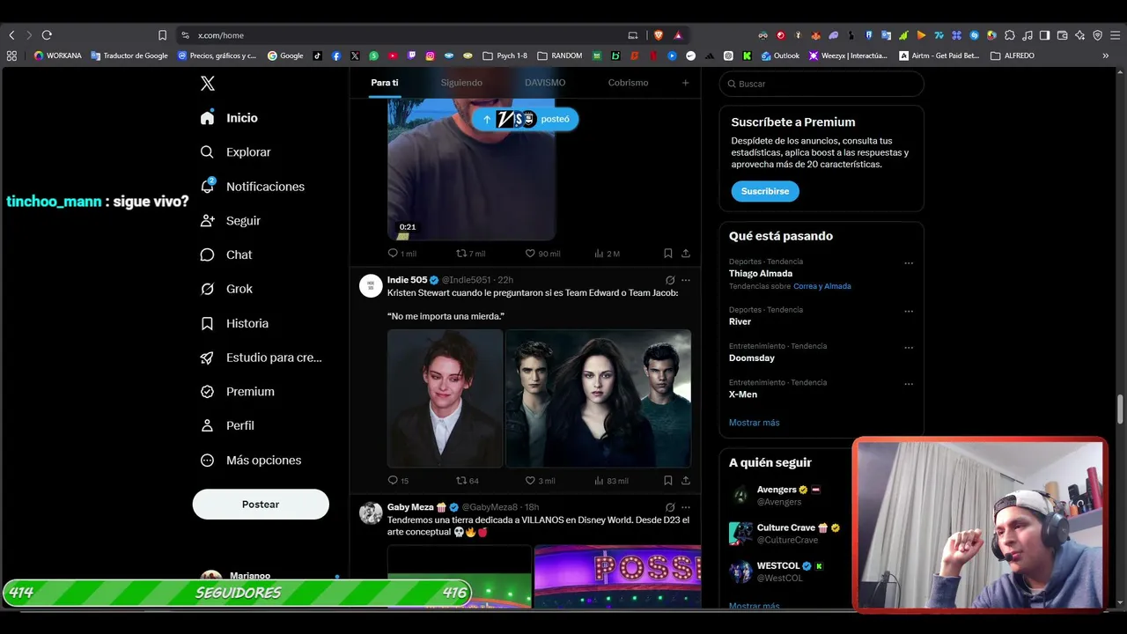Open more options for Thiago Almada trend

[x=909, y=263]
